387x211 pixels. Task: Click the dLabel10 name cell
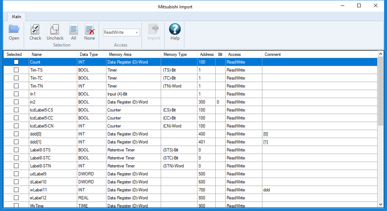click(x=53, y=182)
